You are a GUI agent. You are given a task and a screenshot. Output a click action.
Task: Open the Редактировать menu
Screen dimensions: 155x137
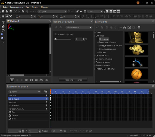pyautogui.click(x=17, y=7)
